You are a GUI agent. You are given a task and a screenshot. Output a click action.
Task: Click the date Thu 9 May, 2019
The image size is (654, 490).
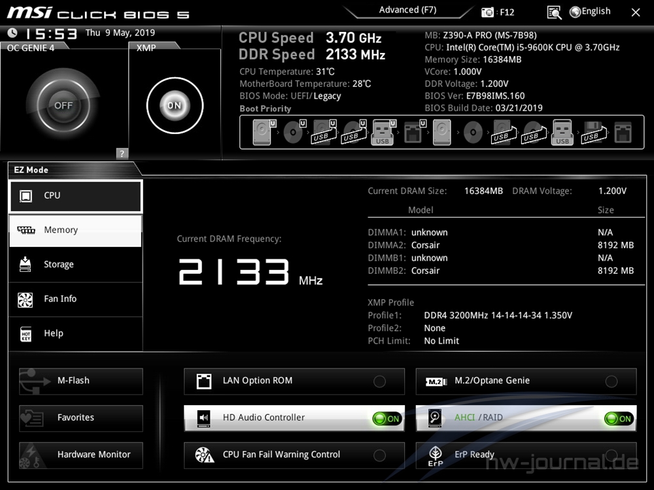[120, 33]
